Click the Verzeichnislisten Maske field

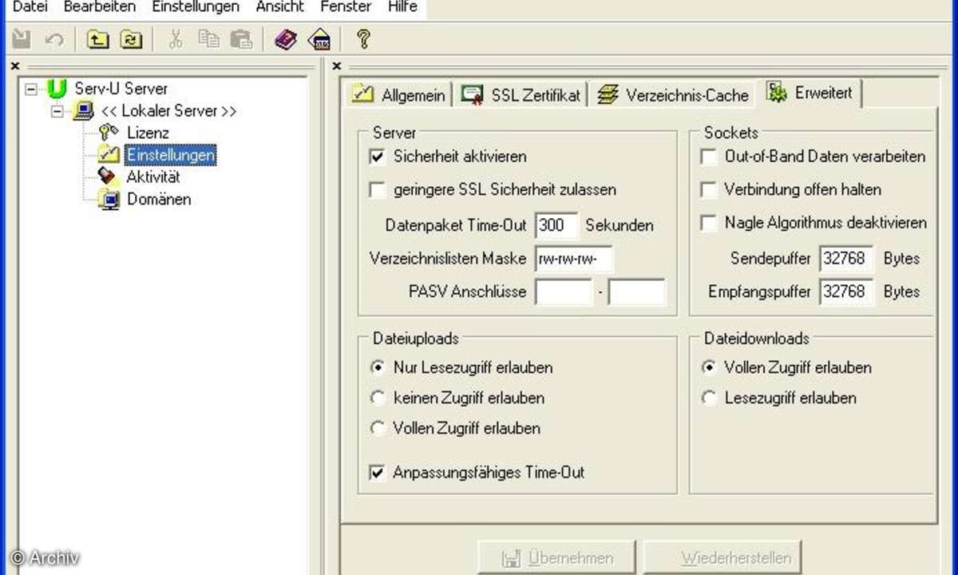(x=574, y=259)
